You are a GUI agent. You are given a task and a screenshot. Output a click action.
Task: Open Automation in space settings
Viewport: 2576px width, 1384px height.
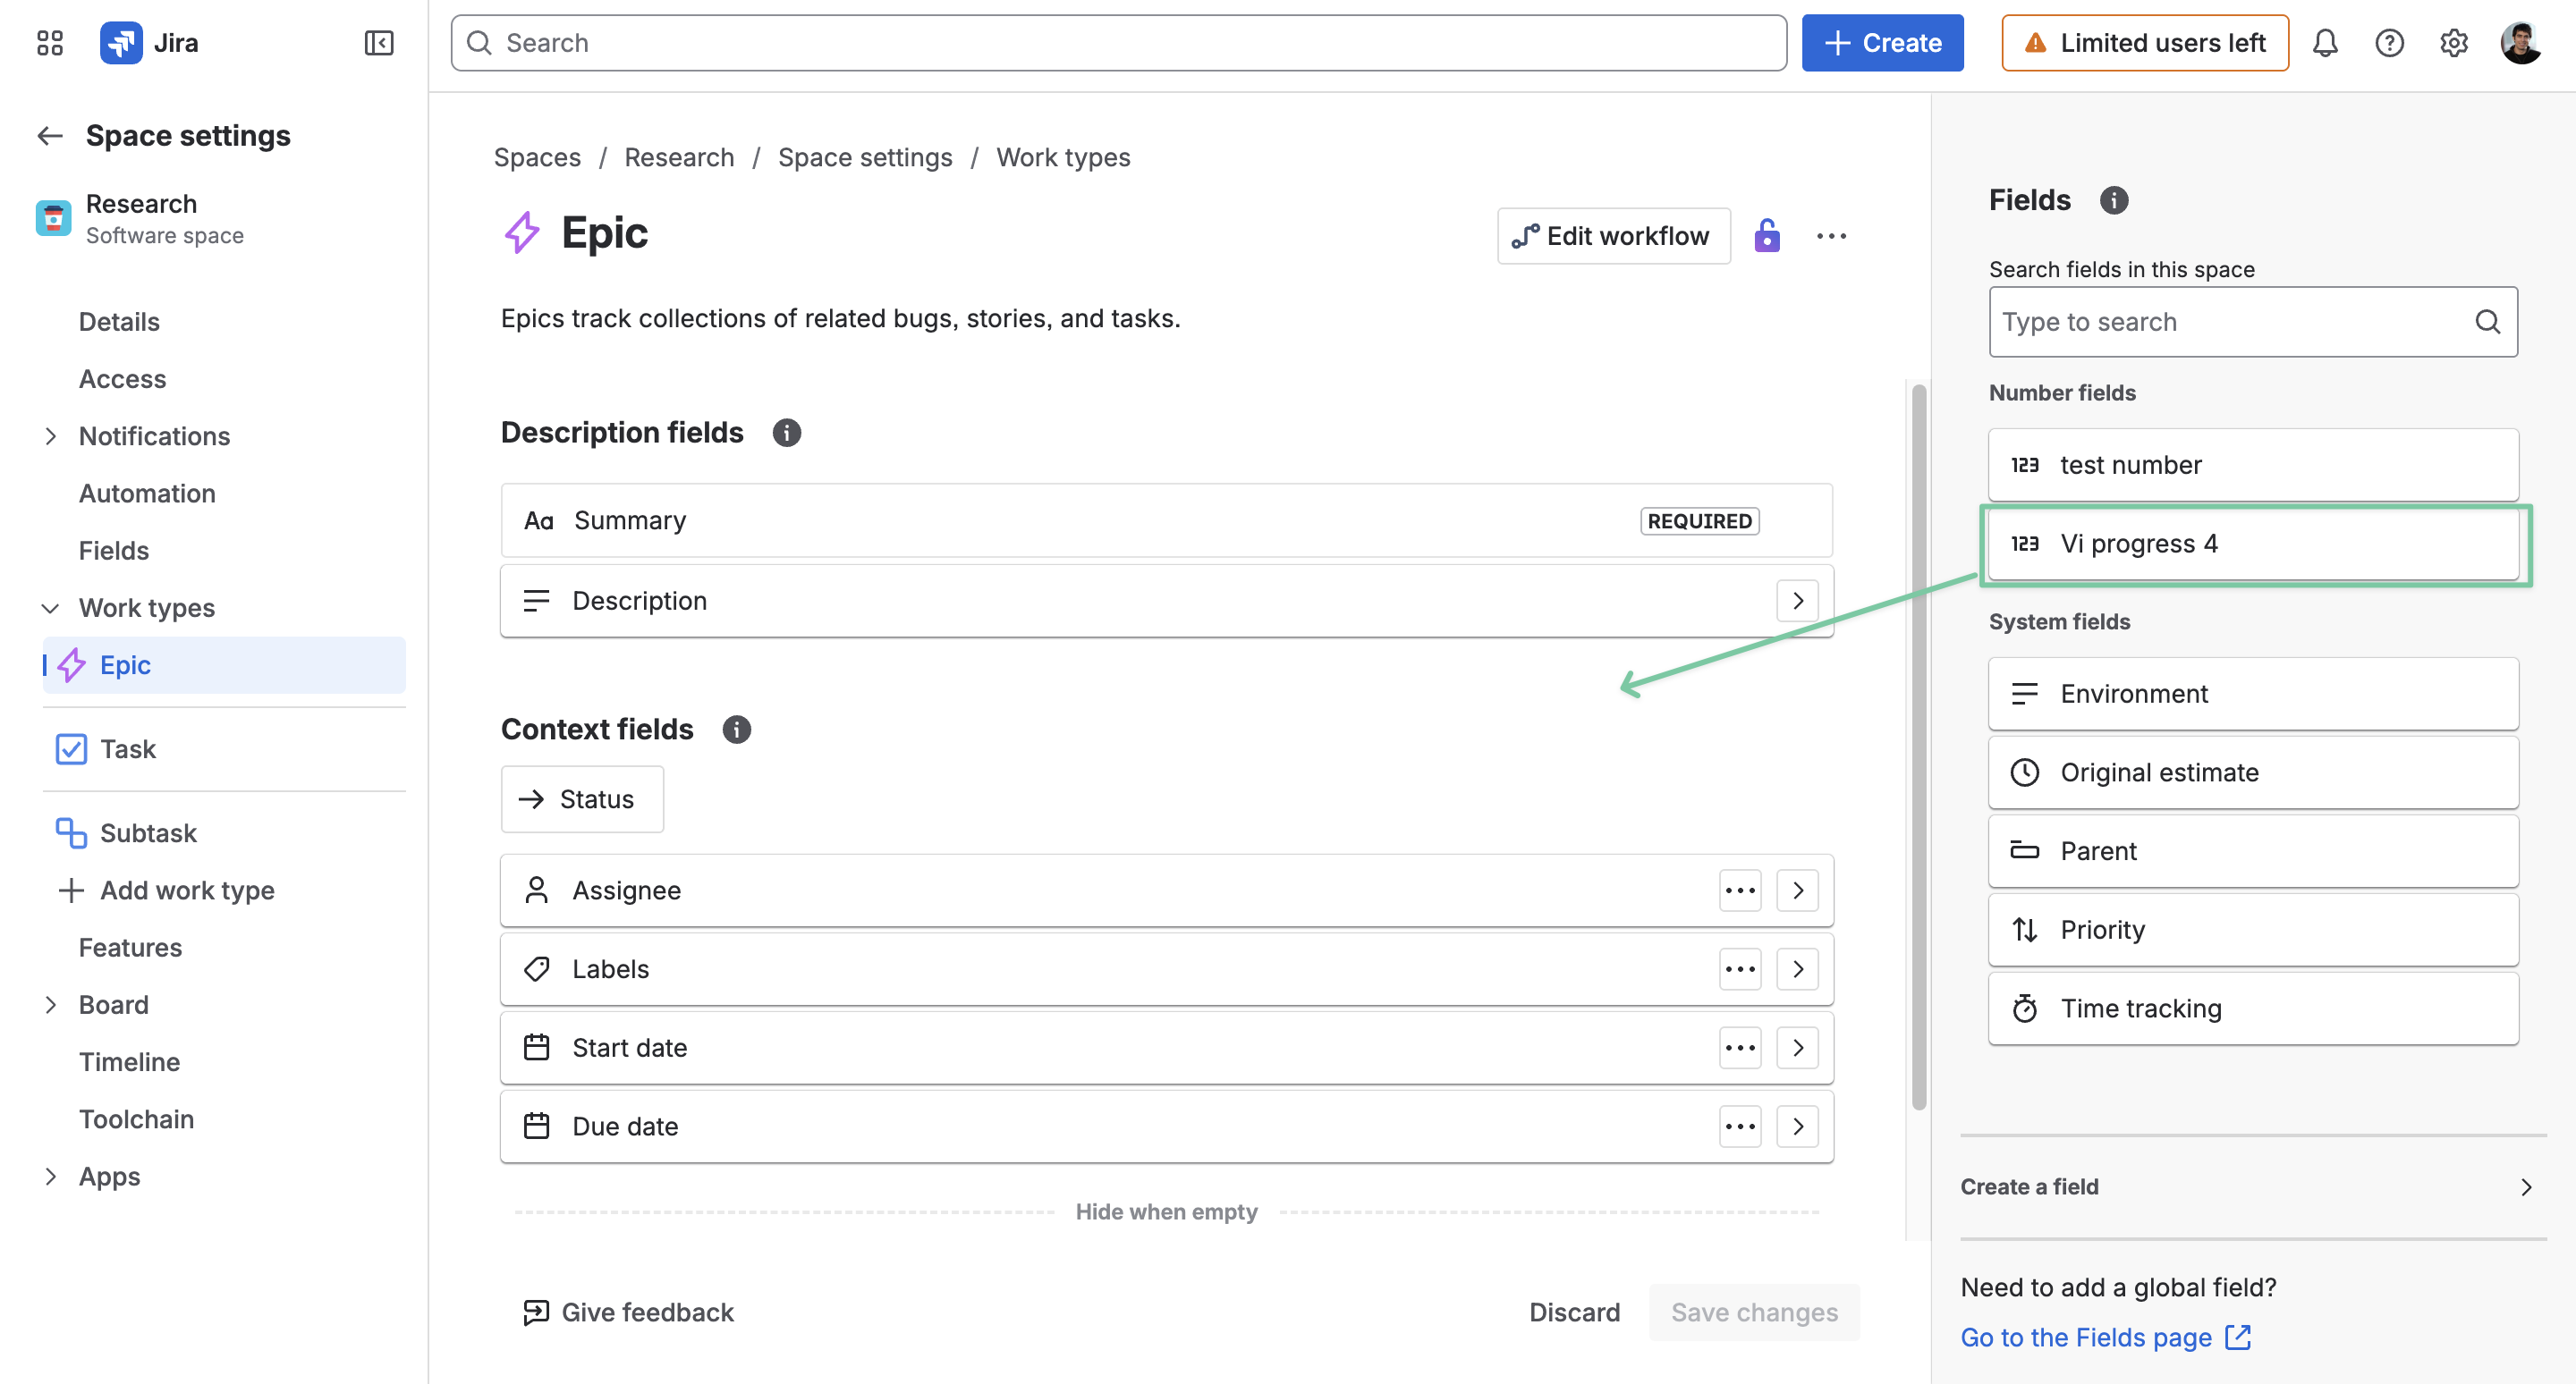pyautogui.click(x=147, y=494)
